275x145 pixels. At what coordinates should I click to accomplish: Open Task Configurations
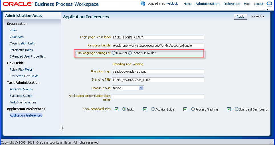click(x=23, y=102)
